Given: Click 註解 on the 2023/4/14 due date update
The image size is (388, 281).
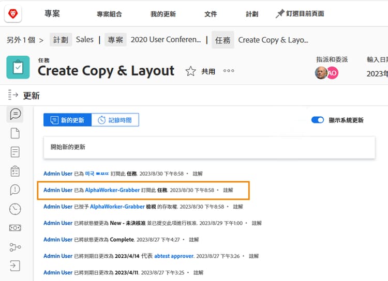Looking at the screenshot, I should click(253, 256).
